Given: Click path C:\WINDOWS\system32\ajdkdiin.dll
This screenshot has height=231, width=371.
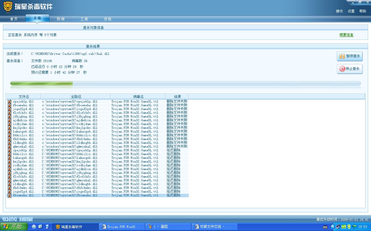Looking at the screenshot, I should point(70,169).
